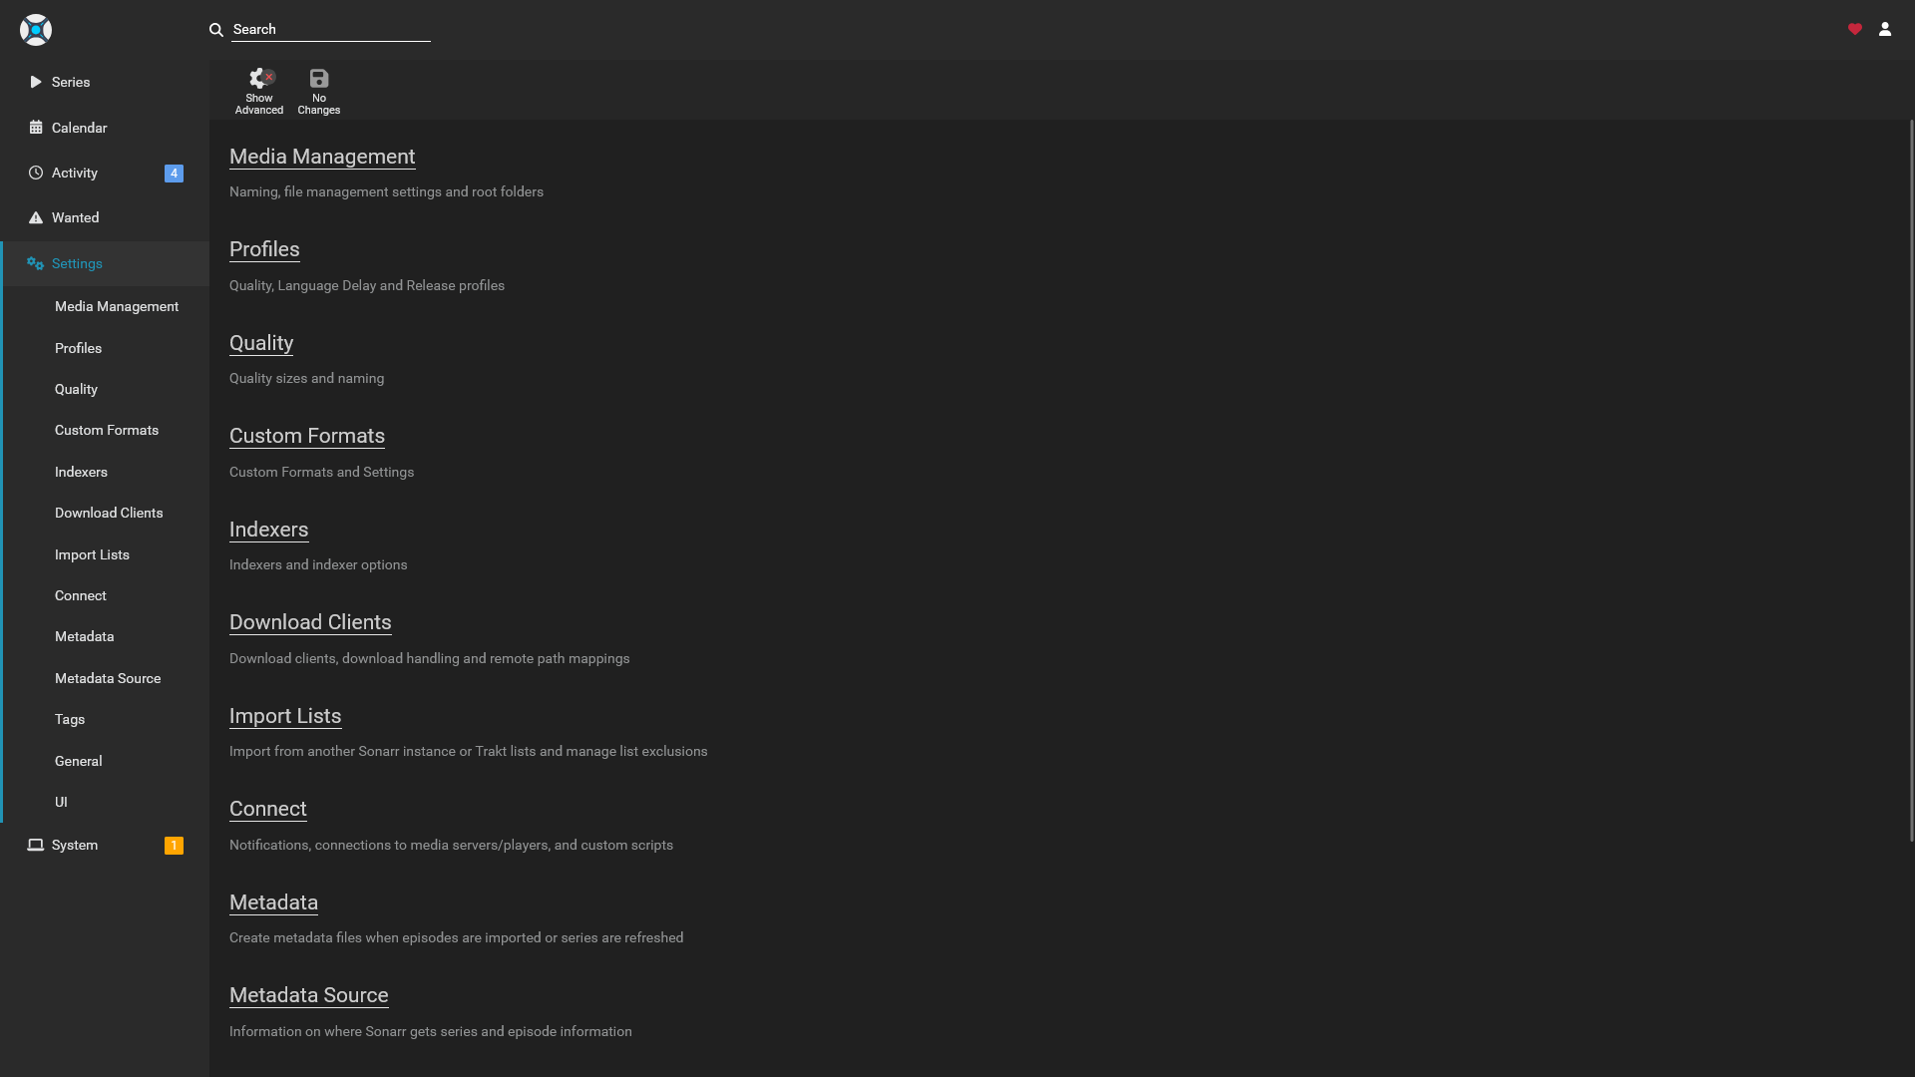Click the Activity clock icon
This screenshot has height=1077, width=1915.
pyautogui.click(x=36, y=173)
